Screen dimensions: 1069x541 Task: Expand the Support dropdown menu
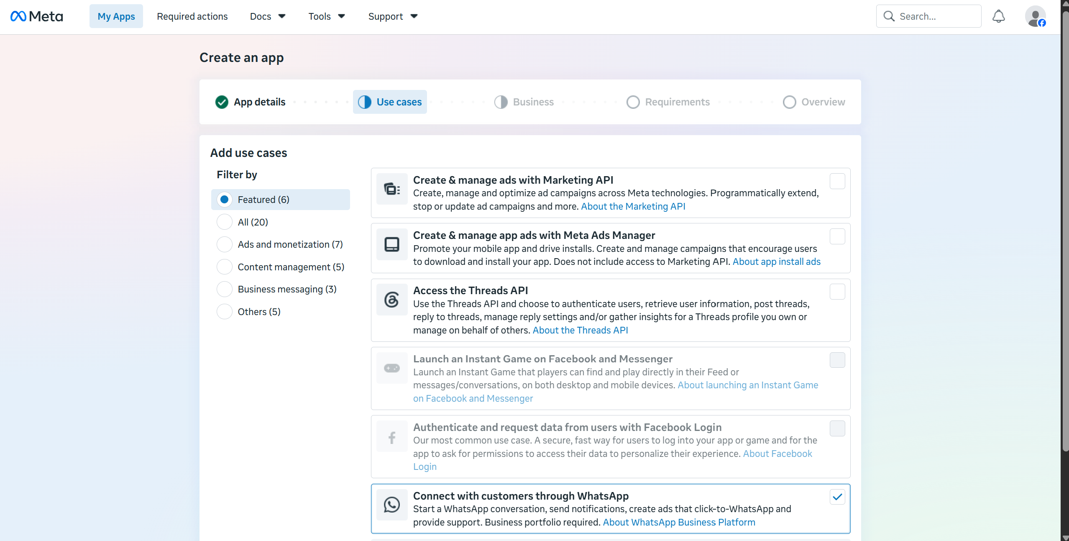pyautogui.click(x=393, y=16)
